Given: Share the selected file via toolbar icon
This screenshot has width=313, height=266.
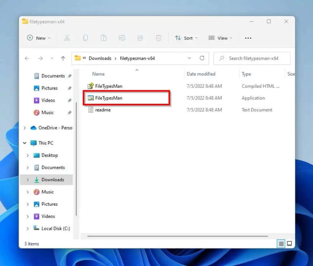Looking at the screenshot, I should [x=140, y=38].
